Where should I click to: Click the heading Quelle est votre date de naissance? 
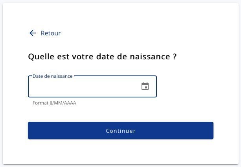(102, 57)
